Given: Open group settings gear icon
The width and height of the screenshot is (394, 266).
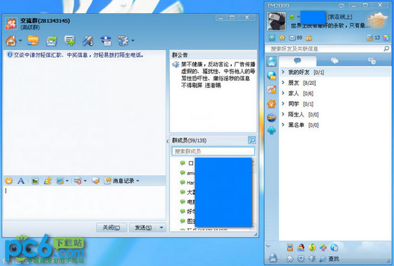Looking at the screenshot, I should [x=123, y=41].
